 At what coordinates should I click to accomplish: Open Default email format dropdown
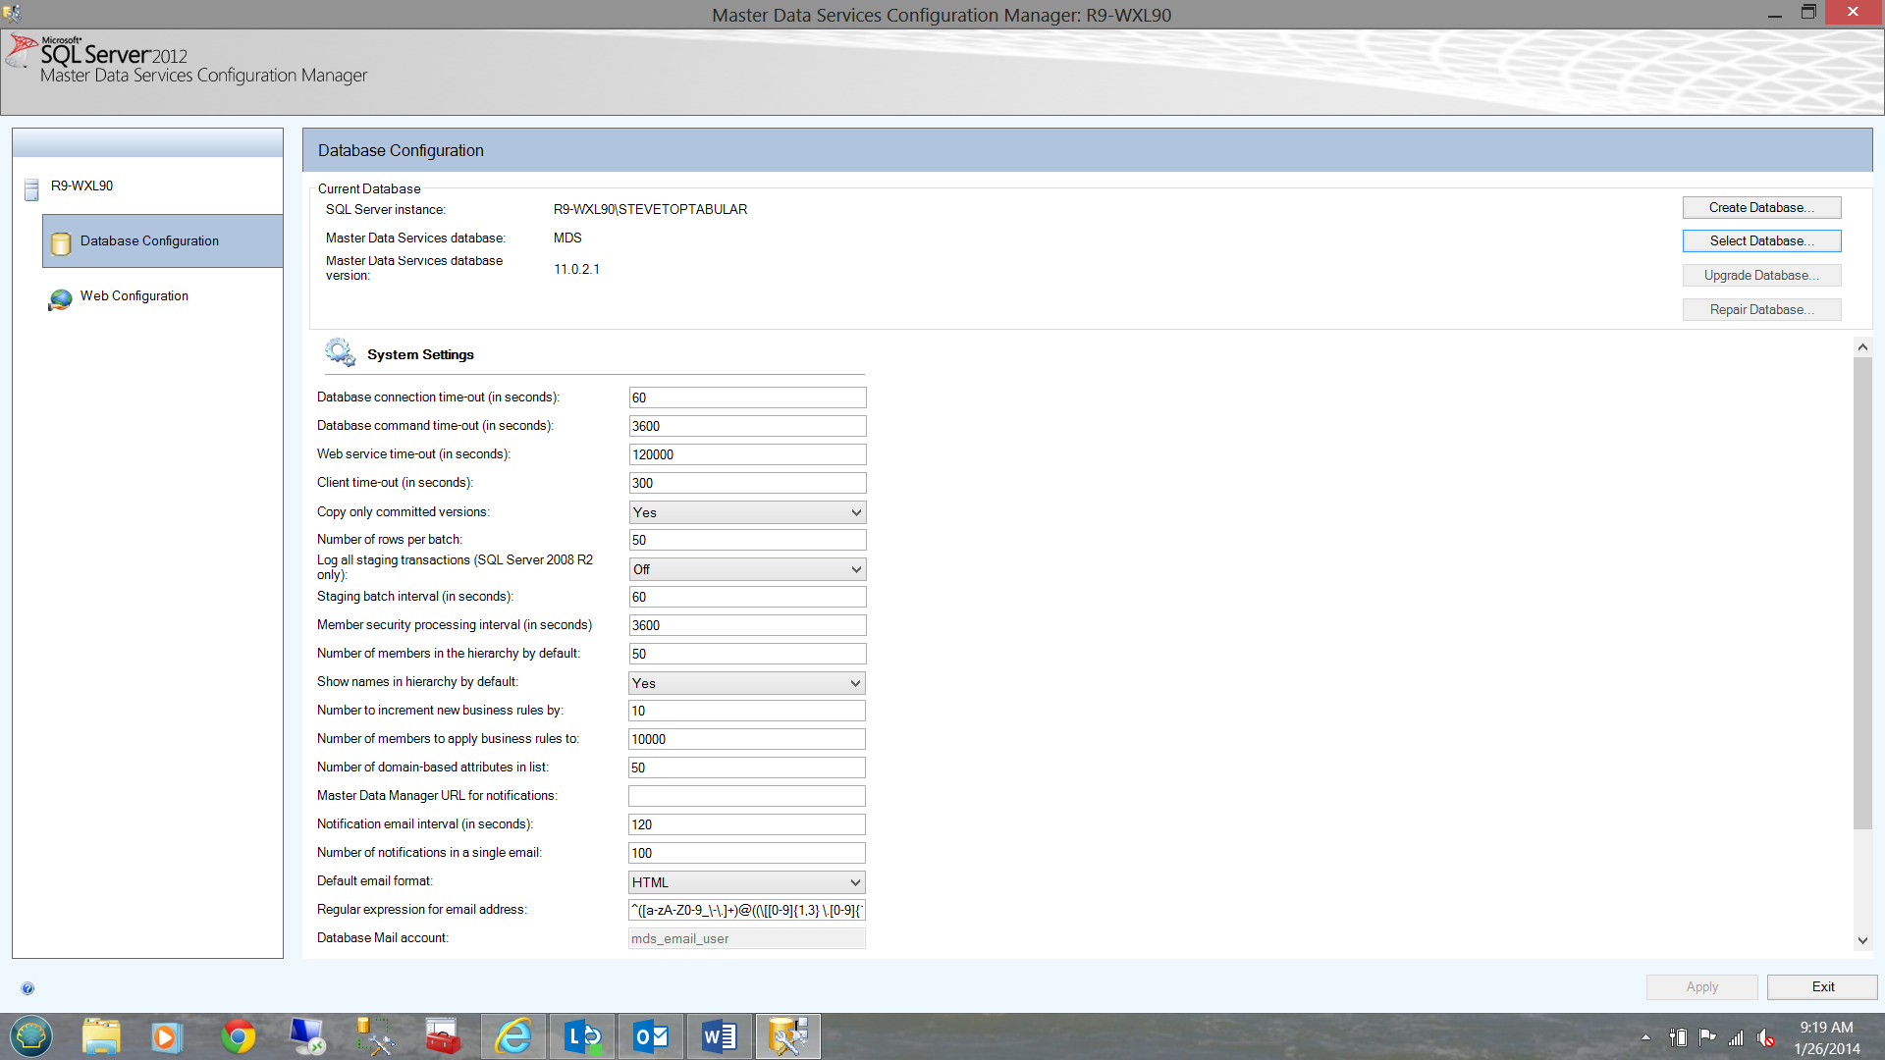click(855, 882)
